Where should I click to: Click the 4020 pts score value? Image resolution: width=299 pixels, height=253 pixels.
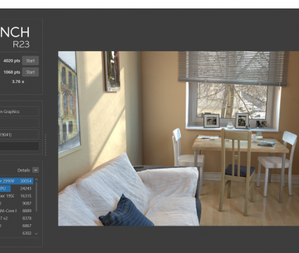tap(12, 60)
